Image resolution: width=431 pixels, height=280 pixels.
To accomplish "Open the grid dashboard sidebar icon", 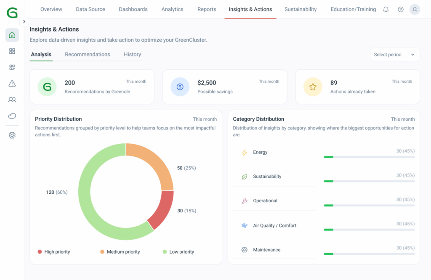I will 12,51.
